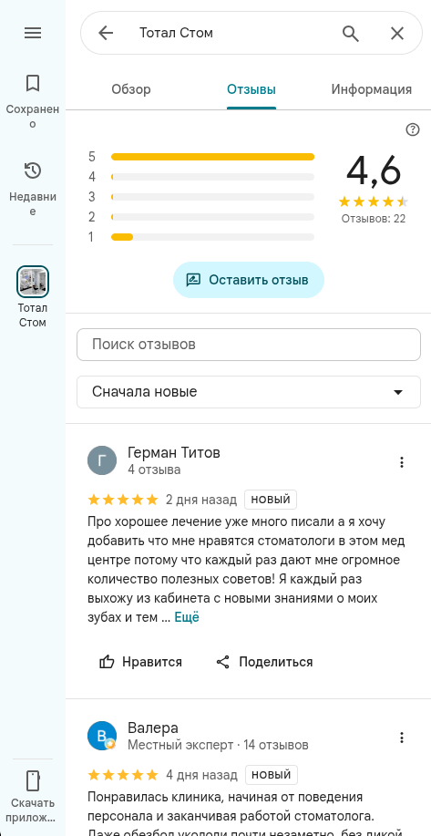Open the Недавние history icon
This screenshot has height=836, width=431.
pos(33,170)
